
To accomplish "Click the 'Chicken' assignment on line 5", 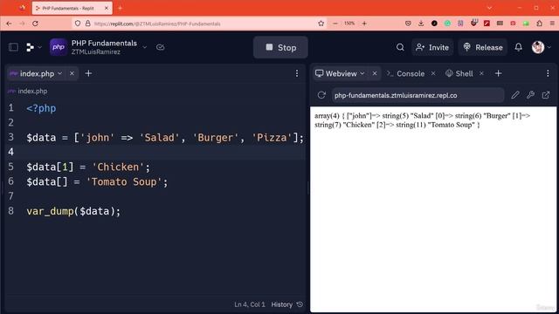I will [x=88, y=167].
